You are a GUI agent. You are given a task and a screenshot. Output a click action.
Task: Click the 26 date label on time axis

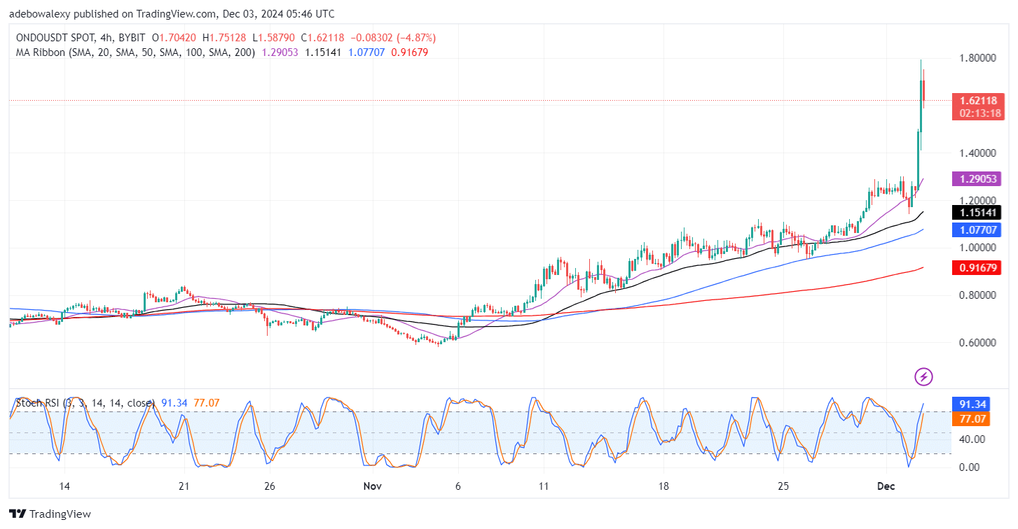[x=270, y=486]
